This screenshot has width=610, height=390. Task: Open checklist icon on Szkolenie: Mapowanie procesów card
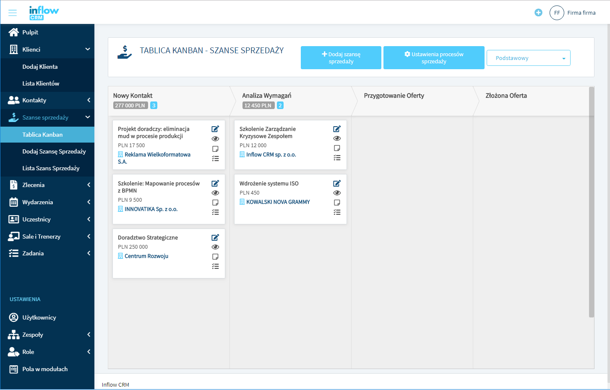215,212
